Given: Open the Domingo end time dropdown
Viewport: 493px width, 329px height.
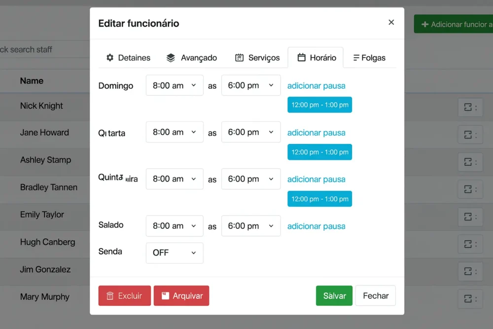Looking at the screenshot, I should tap(250, 85).
